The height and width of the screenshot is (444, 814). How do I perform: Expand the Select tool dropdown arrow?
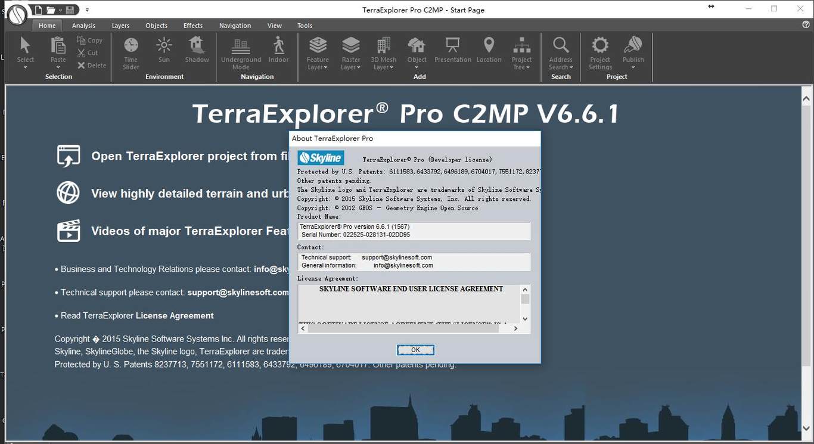(25, 67)
